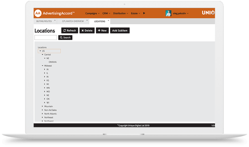249x147 pixels.
Task: Close the CPL Match Overview tab
Action: coord(87,20)
